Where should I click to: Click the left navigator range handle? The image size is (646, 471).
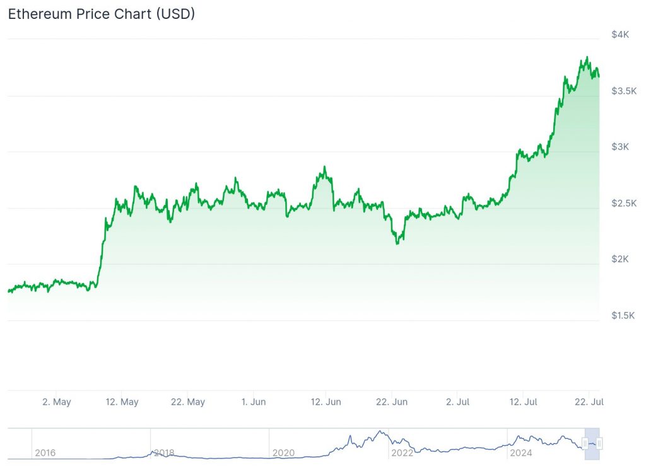click(x=585, y=444)
